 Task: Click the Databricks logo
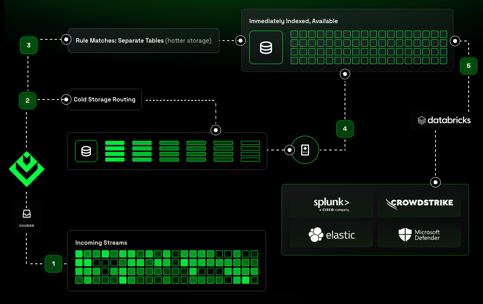pos(444,120)
